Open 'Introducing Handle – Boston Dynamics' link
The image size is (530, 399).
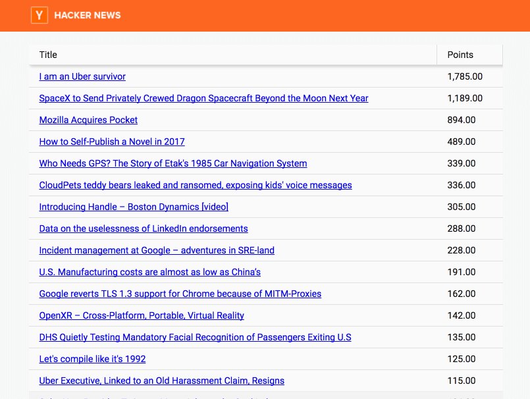click(x=134, y=207)
